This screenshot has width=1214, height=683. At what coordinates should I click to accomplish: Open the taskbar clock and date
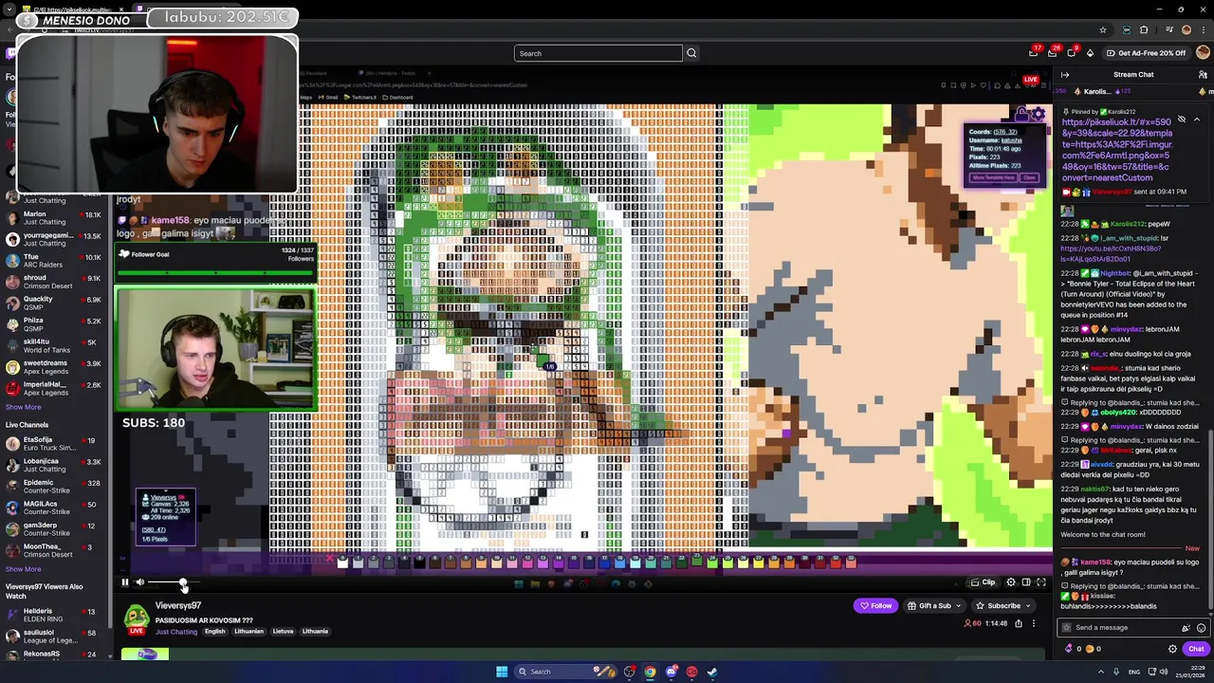1192,672
